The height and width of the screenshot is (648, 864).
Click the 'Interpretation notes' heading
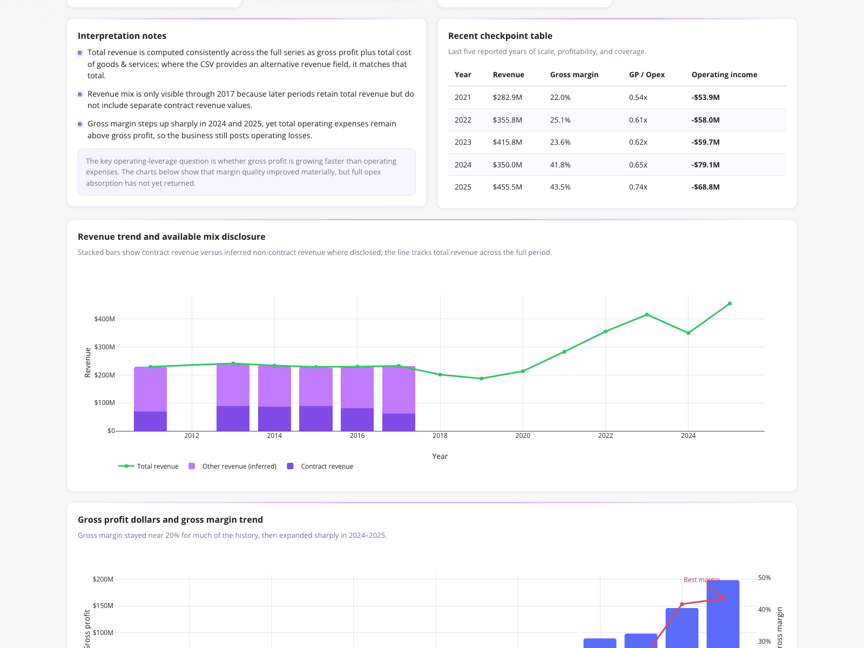(122, 36)
